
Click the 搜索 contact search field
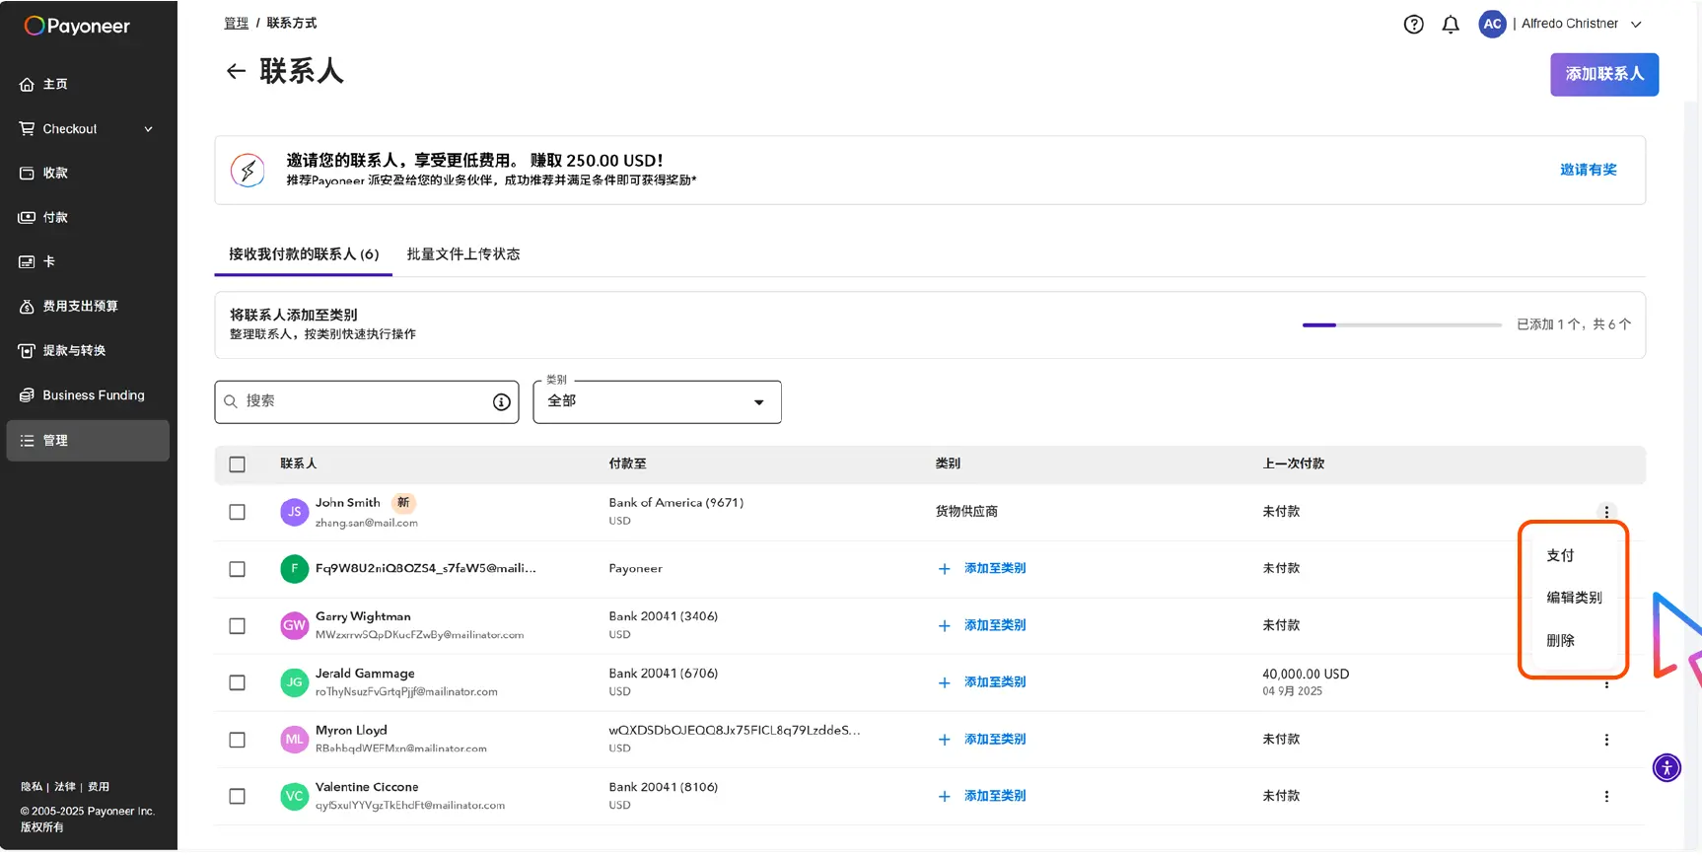click(367, 402)
